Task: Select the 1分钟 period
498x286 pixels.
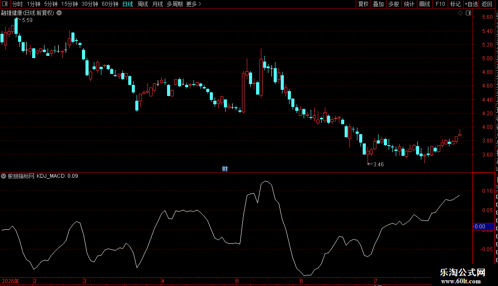Action: coord(33,4)
